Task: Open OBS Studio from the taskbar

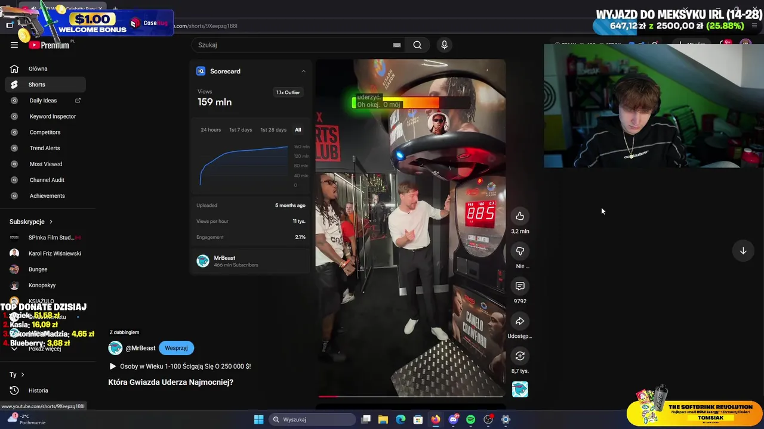Action: [x=488, y=419]
